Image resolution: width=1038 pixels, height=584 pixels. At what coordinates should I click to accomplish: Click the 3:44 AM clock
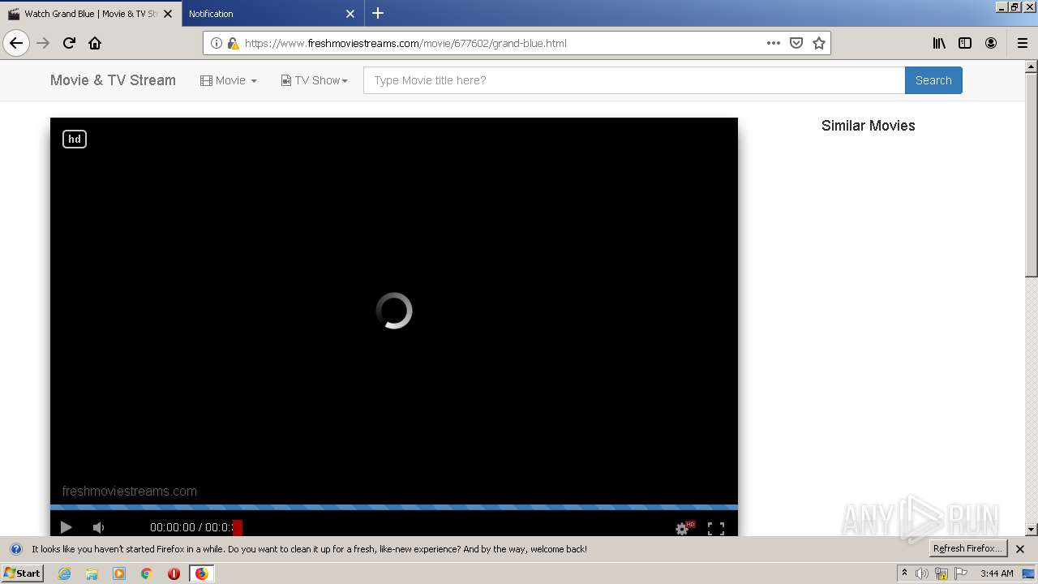[x=997, y=573]
